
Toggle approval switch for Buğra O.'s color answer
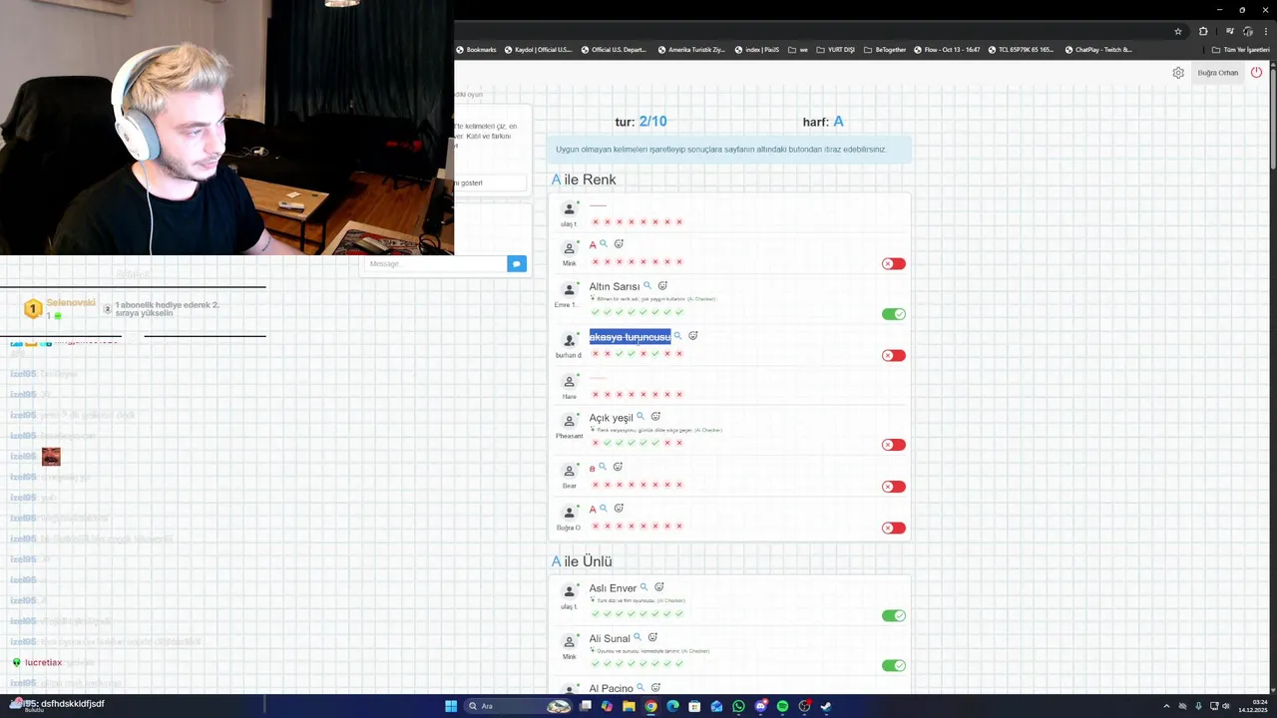[894, 528]
